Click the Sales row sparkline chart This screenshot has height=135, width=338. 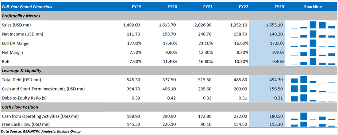click(x=313, y=25)
